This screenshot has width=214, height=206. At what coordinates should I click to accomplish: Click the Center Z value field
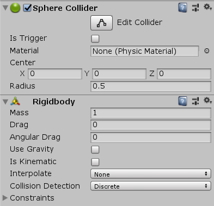pos(184,74)
